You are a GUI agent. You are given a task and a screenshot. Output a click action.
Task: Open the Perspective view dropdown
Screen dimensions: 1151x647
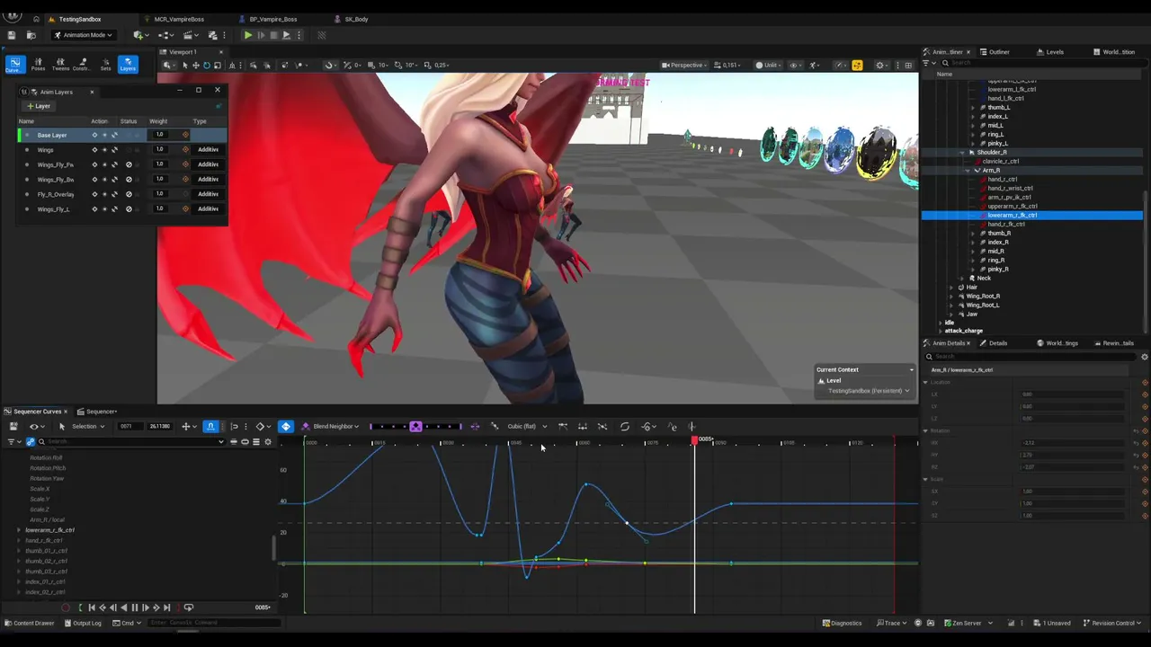[x=683, y=65]
